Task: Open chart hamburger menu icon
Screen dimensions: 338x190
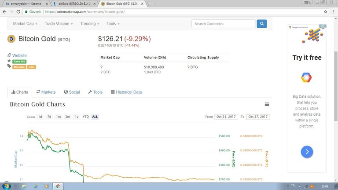Action: coord(267,104)
